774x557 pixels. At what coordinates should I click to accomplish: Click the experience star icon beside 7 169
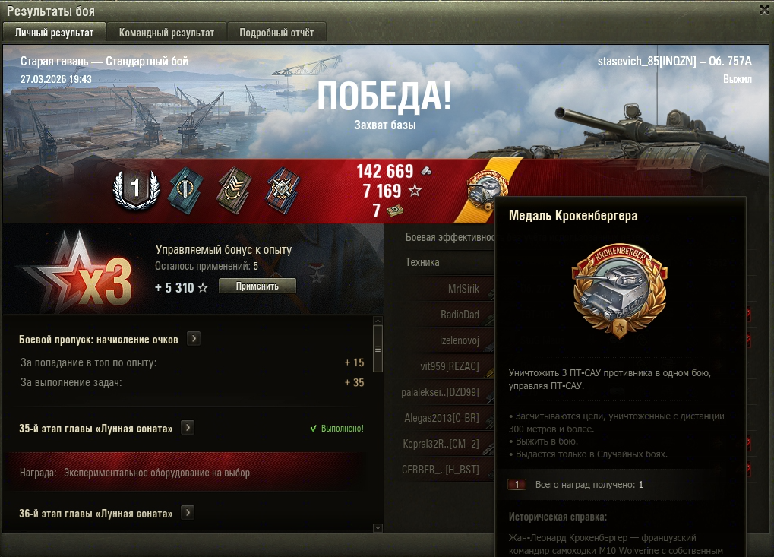tap(415, 191)
